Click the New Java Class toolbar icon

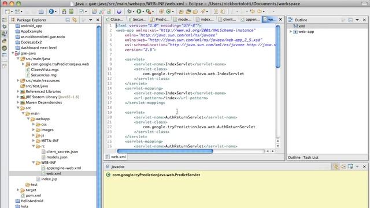pos(168,12)
